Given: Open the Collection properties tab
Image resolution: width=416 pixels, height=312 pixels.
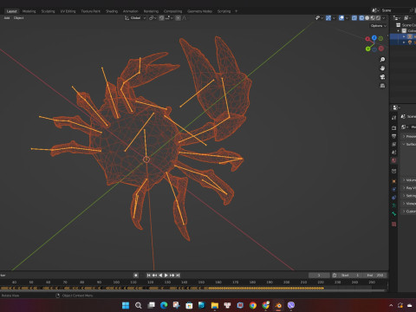Looking at the screenshot, I should [393, 171].
